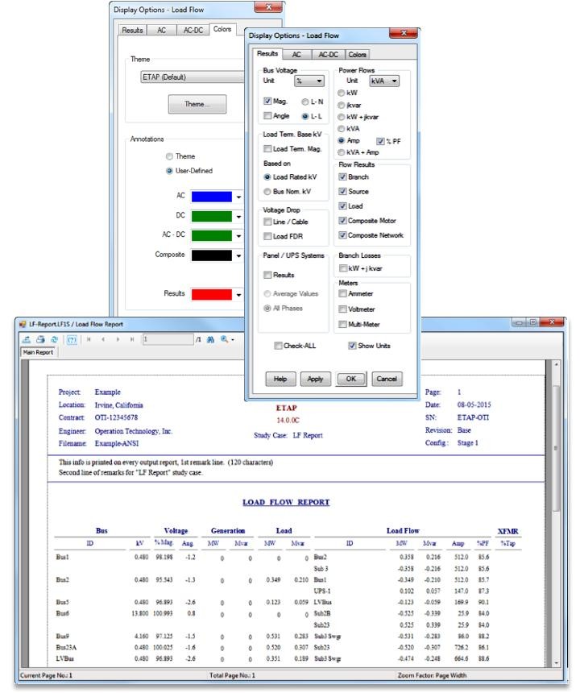
Task: Open Results tab in back Display Options window
Action: 133,30
